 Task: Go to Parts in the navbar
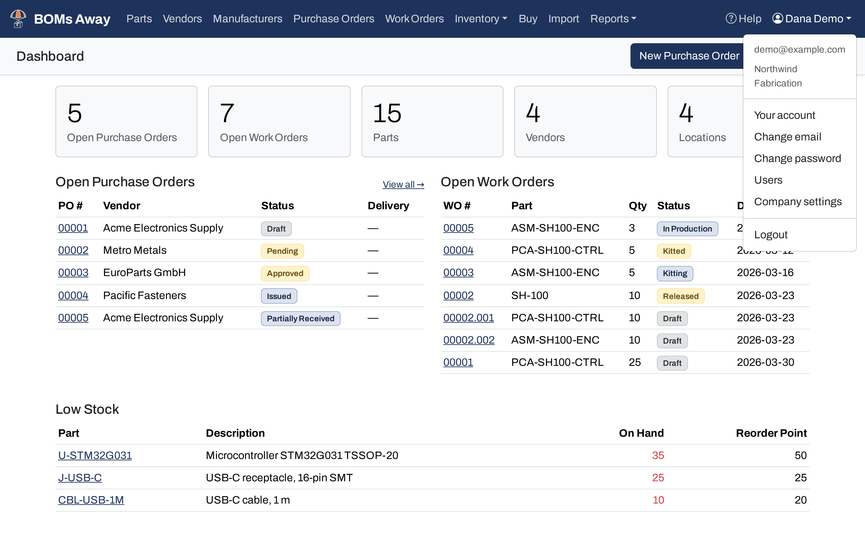[x=139, y=19]
